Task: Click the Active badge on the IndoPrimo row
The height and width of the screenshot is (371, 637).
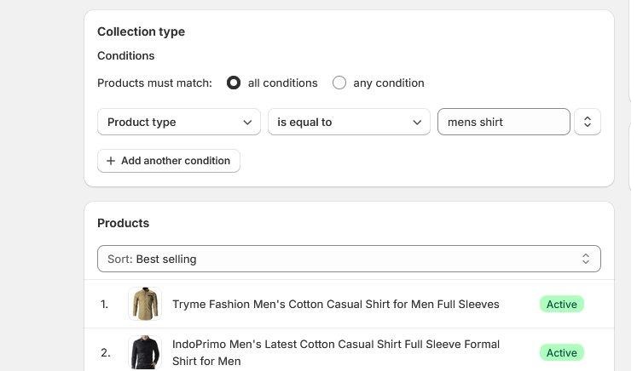Action: (561, 352)
